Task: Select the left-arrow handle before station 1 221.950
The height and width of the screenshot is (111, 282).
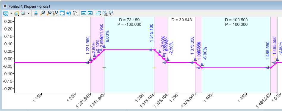Action: (87, 63)
